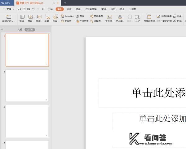The image size is (186, 149).
Task: Click the 在线图表 online chart button
Action: point(82,21)
